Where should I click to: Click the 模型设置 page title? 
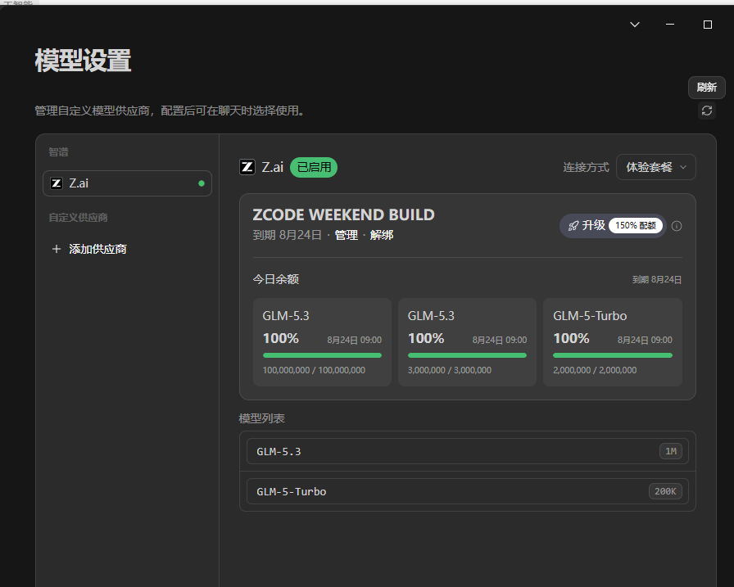[x=83, y=61]
